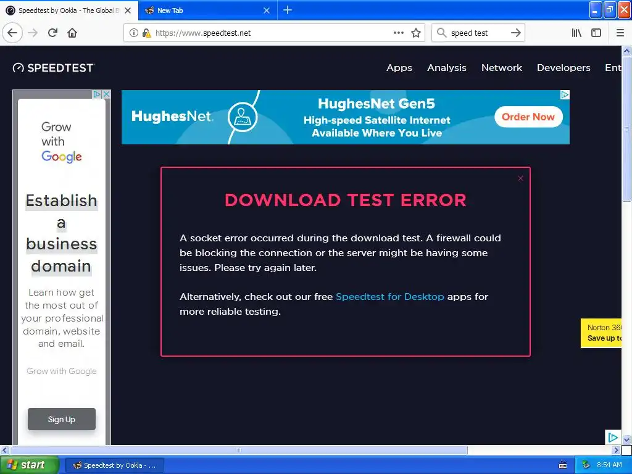Click AdChoices icon on Google sidebar ad
The height and width of the screenshot is (474, 632).
pyautogui.click(x=97, y=94)
